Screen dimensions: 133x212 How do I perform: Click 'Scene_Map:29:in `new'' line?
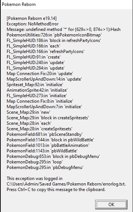(28, 113)
